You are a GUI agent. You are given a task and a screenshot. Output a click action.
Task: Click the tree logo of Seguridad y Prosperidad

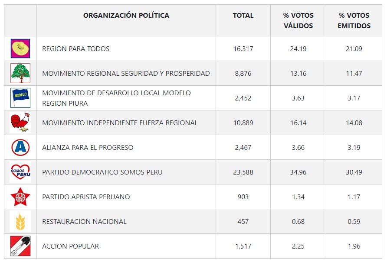pos(20,73)
